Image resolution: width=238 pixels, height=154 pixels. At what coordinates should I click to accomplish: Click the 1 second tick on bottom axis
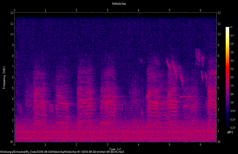click(x=45, y=145)
